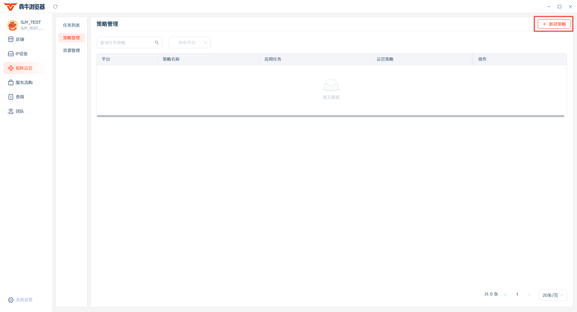Open the 团队 team icon
The width and height of the screenshot is (577, 312).
point(11,112)
